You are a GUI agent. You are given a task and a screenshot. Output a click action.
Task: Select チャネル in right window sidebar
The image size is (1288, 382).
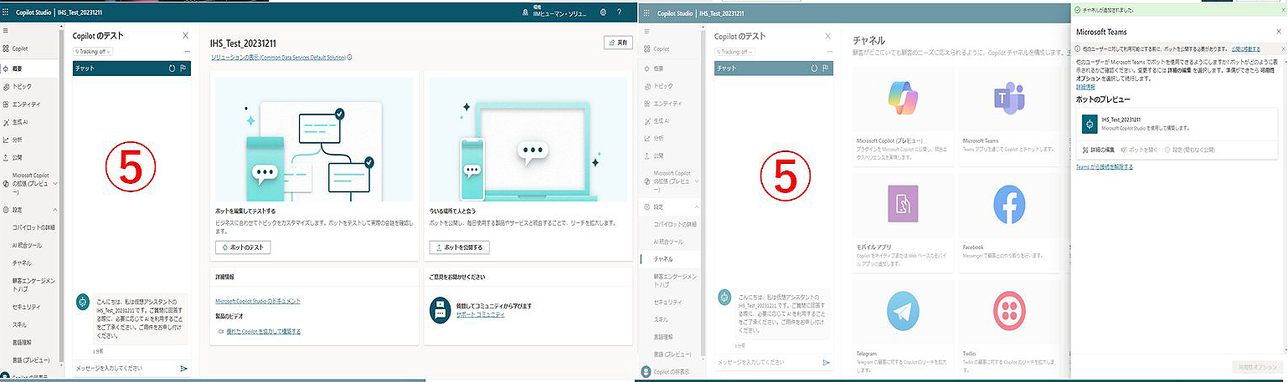(x=663, y=259)
